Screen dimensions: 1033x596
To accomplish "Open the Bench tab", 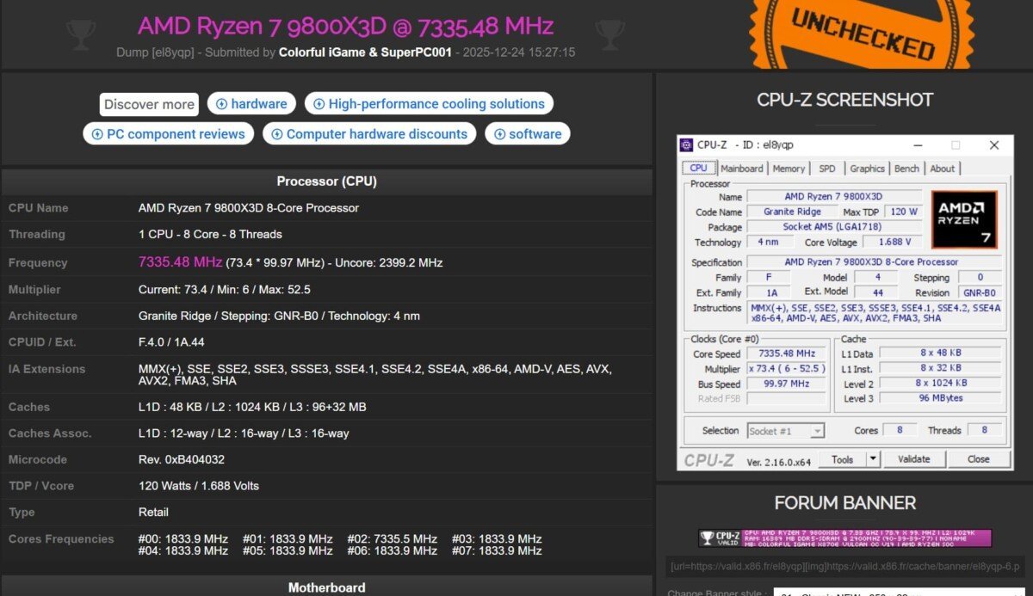I will click(x=906, y=169).
